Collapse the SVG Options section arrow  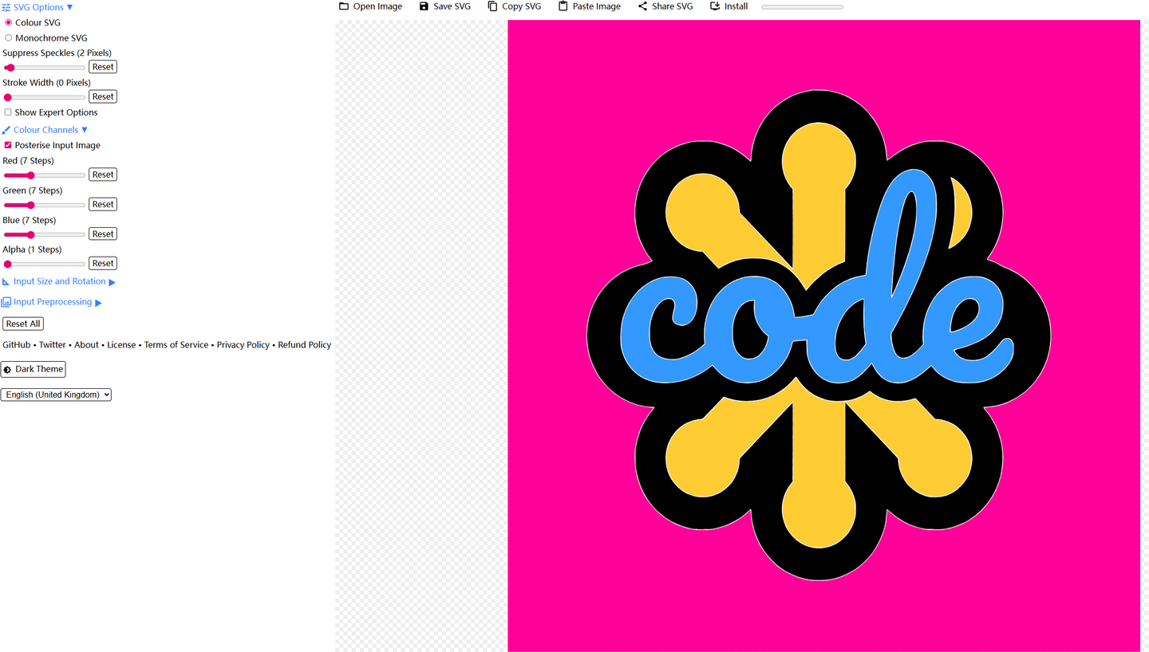69,7
